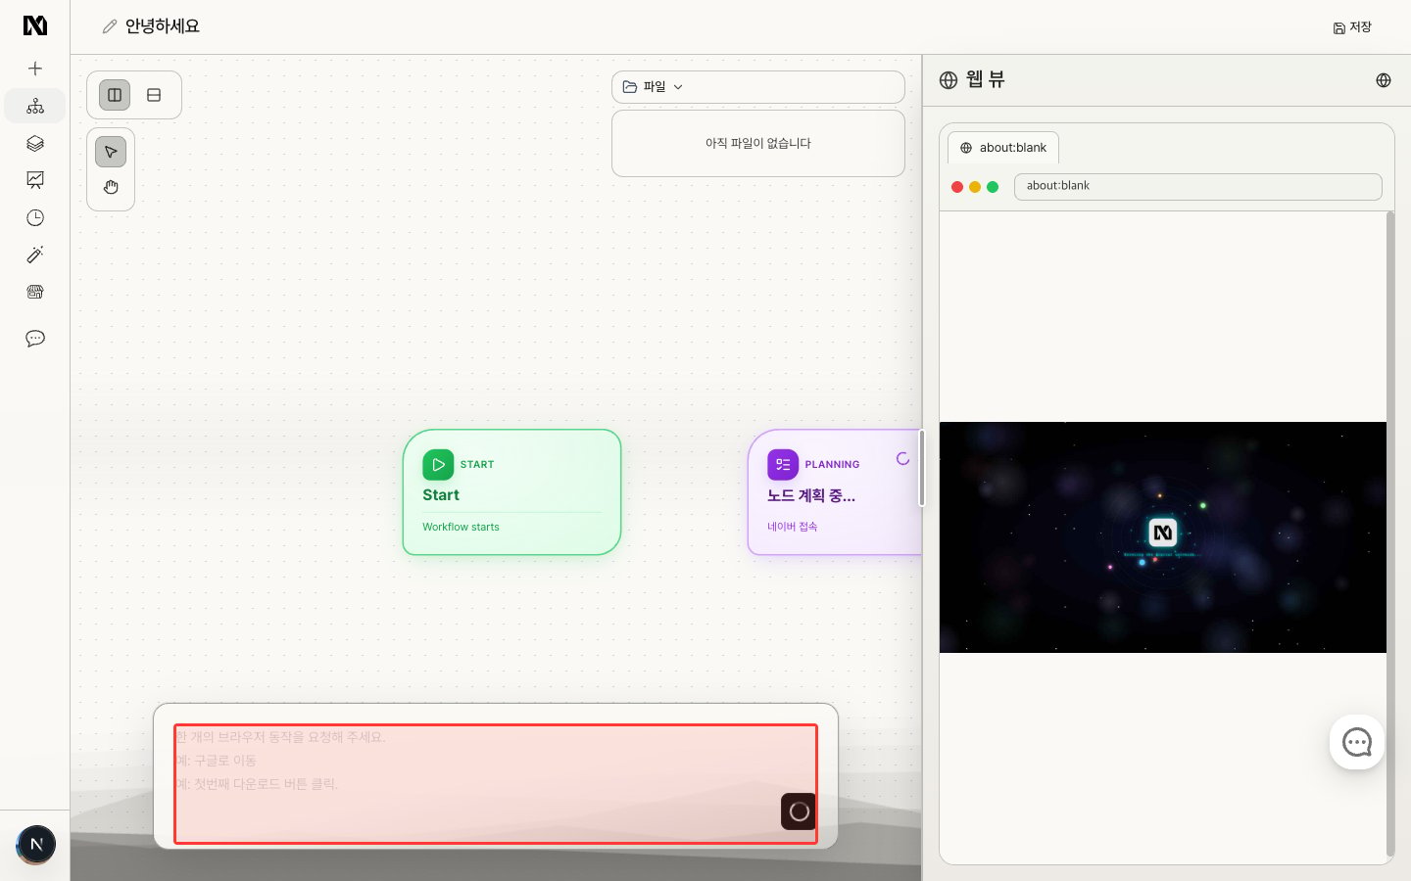Select the Start workflow node
The width and height of the screenshot is (1411, 881).
[x=512, y=492]
